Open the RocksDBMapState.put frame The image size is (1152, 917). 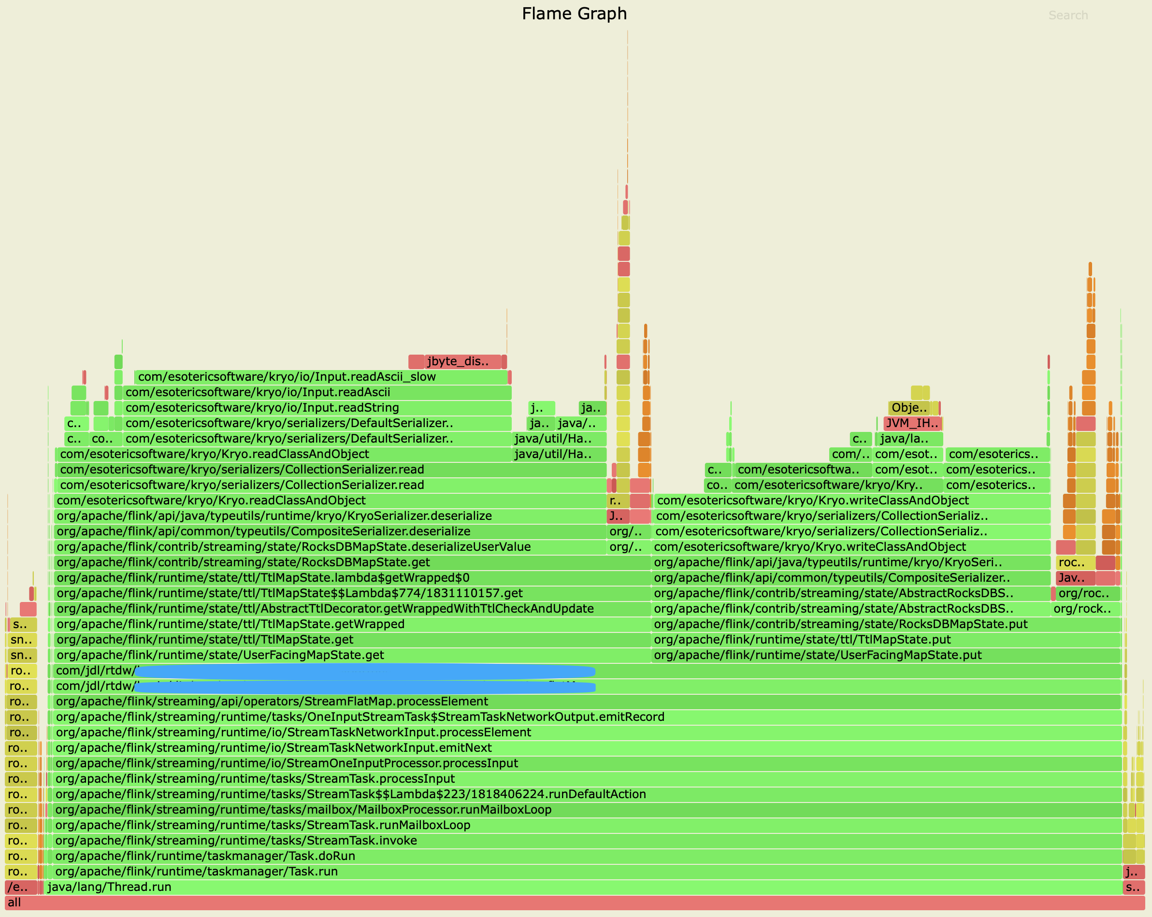885,624
